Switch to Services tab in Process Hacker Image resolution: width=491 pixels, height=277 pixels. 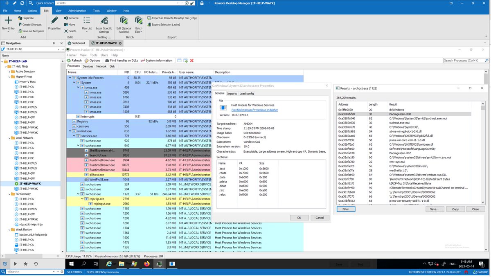[88, 66]
